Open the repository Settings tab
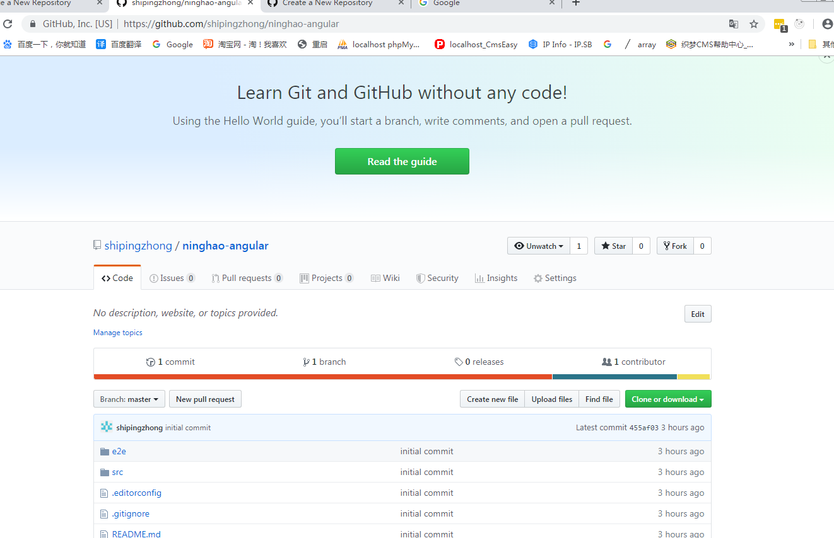The width and height of the screenshot is (834, 538). [555, 278]
